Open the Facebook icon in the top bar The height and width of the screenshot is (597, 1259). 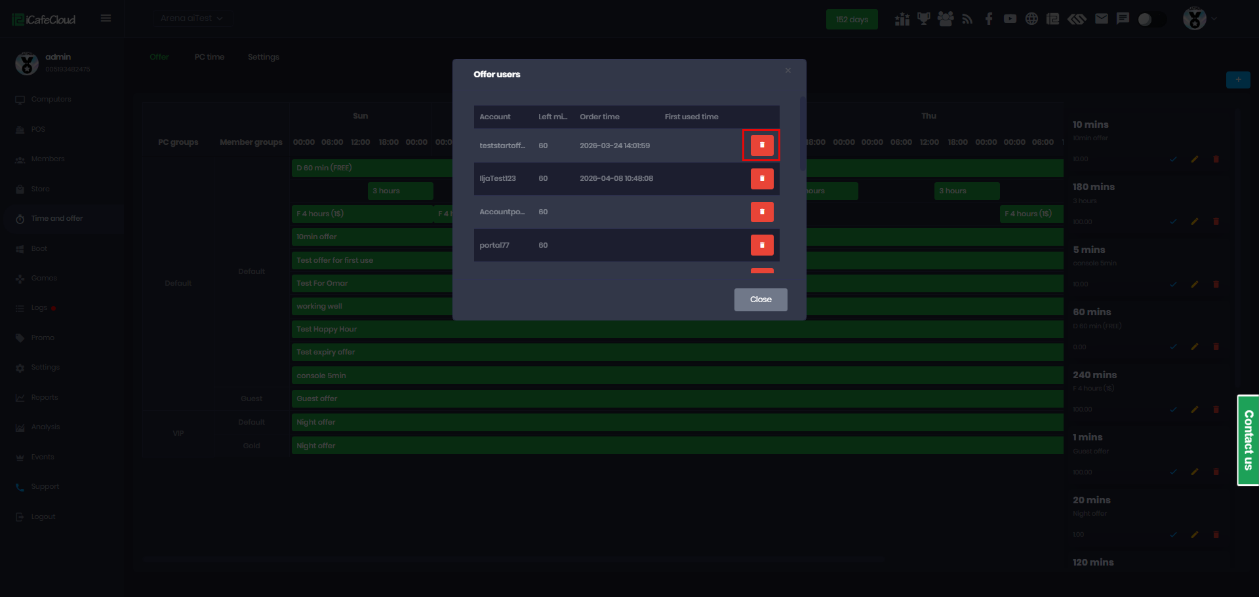988,19
